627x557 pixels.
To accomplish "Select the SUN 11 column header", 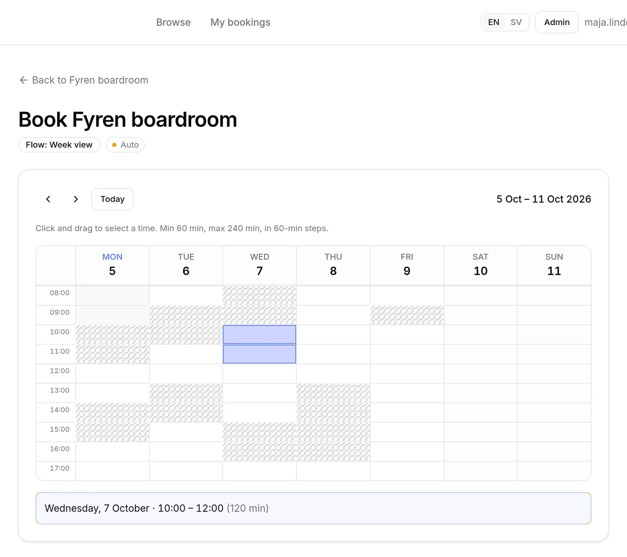I will click(554, 265).
